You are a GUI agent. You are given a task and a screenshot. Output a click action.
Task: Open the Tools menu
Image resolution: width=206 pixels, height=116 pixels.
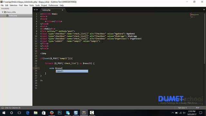tap(37, 5)
